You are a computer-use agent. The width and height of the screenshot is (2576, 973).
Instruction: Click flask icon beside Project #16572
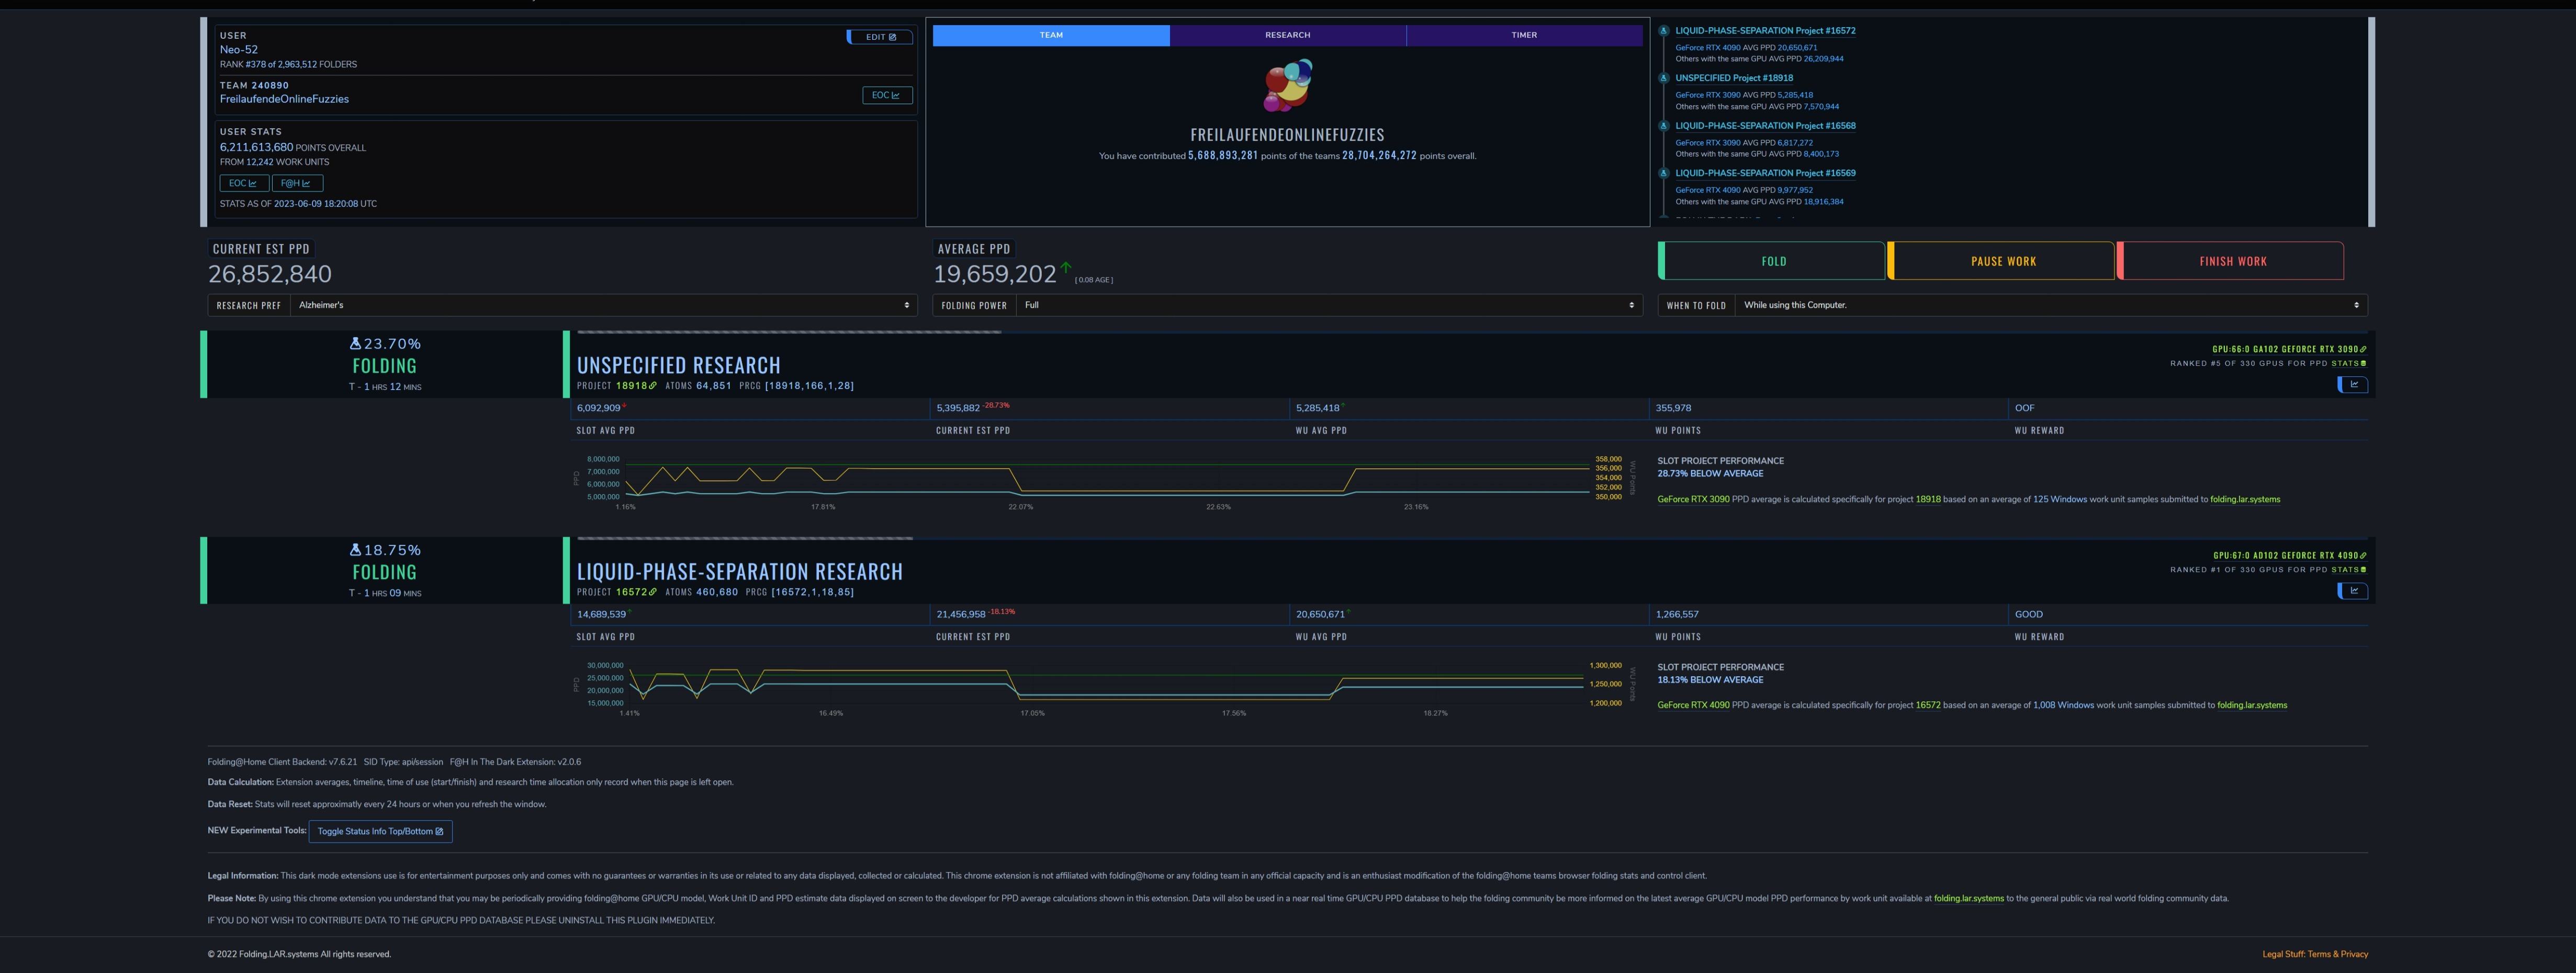1664,31
